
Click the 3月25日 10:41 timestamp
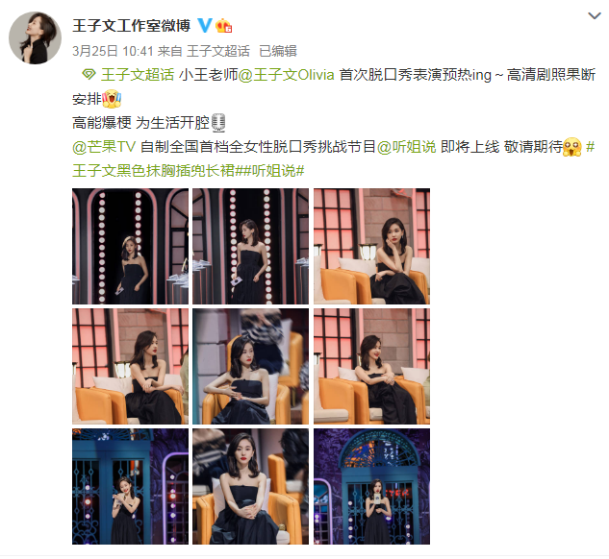point(113,51)
